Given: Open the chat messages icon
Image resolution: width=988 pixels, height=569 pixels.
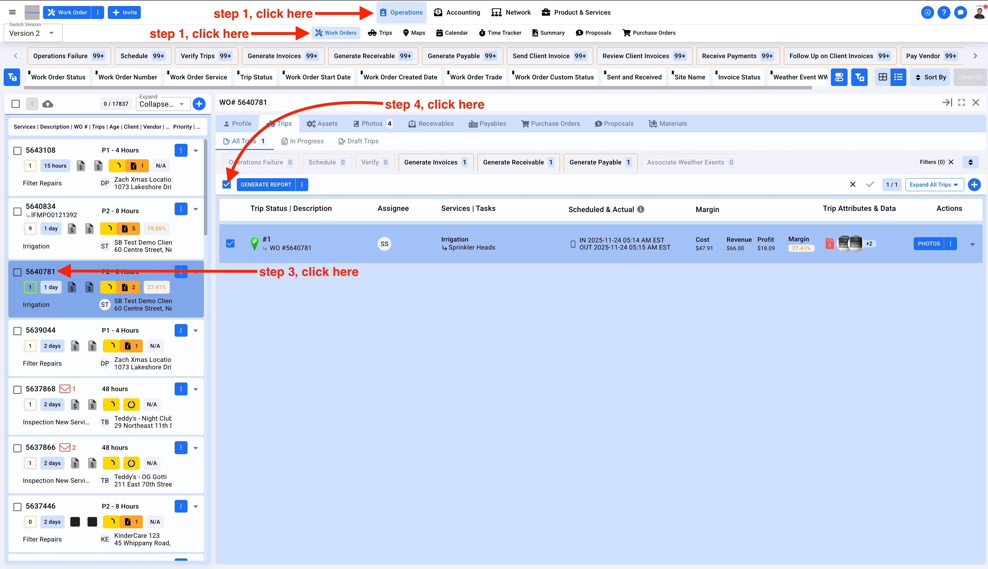Looking at the screenshot, I should [960, 13].
